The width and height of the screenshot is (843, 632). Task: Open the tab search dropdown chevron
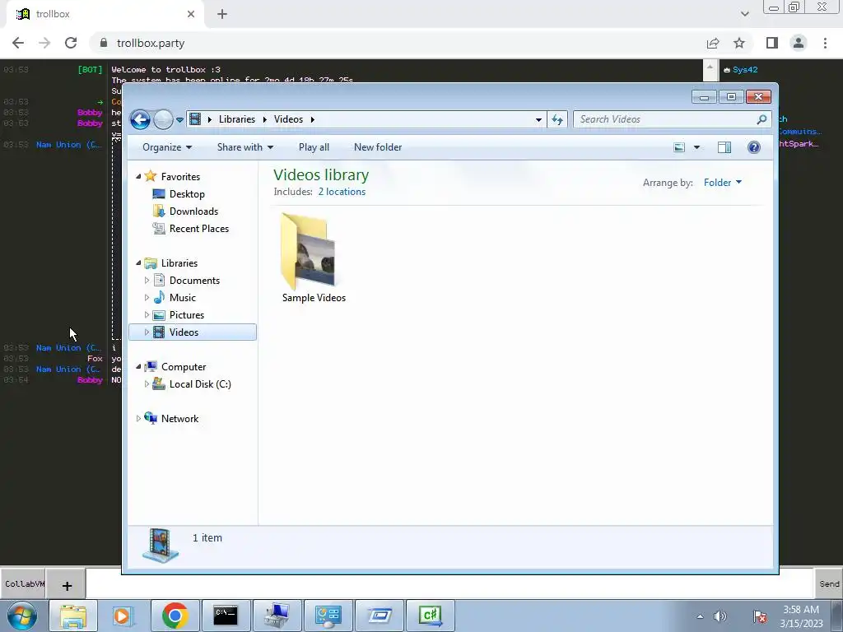coord(744,14)
